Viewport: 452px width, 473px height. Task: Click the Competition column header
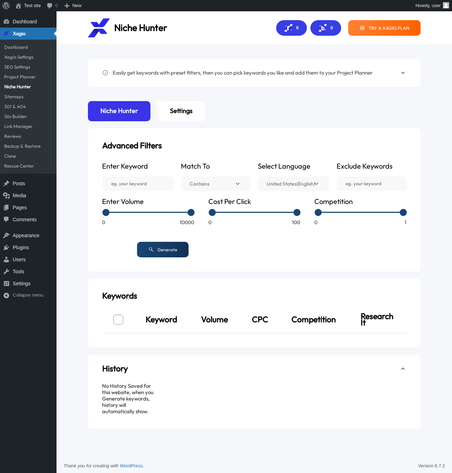(314, 320)
